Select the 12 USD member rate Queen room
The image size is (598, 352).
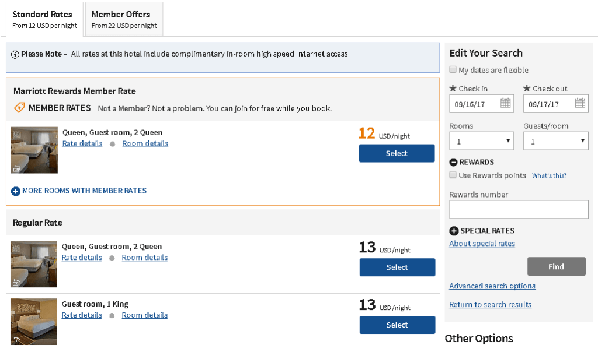[x=397, y=153]
